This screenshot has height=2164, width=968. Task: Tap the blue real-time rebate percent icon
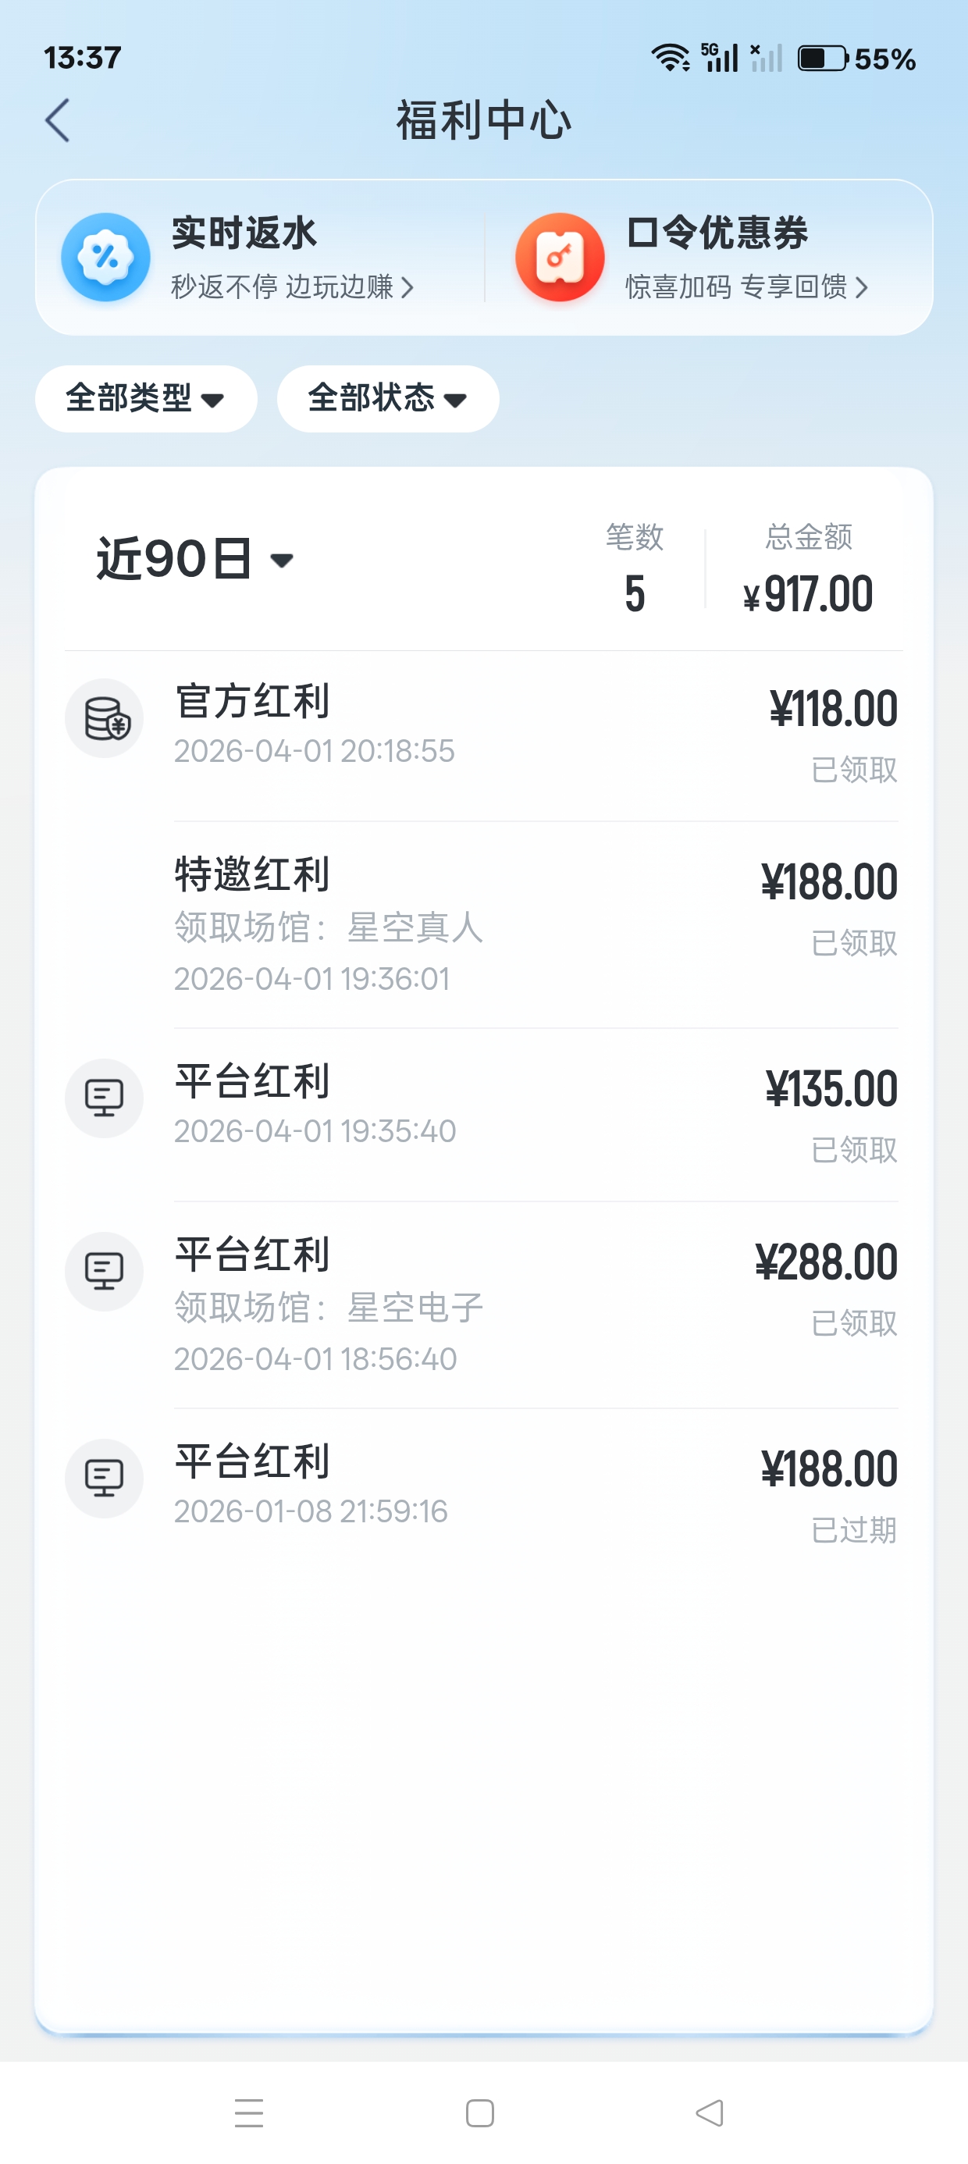106,257
